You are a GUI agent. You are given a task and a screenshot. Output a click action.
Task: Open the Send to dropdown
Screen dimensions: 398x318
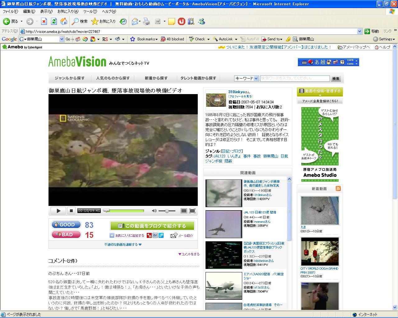coord(272,39)
